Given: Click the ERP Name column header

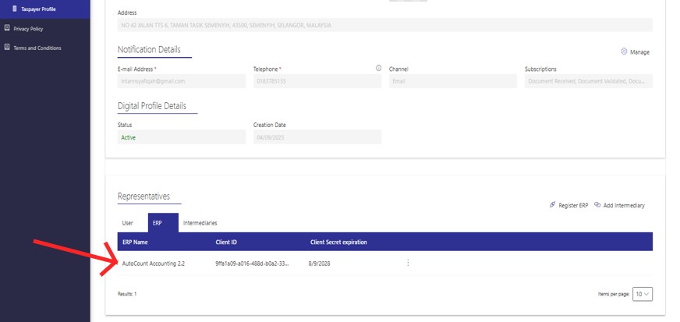Looking at the screenshot, I should tap(135, 242).
